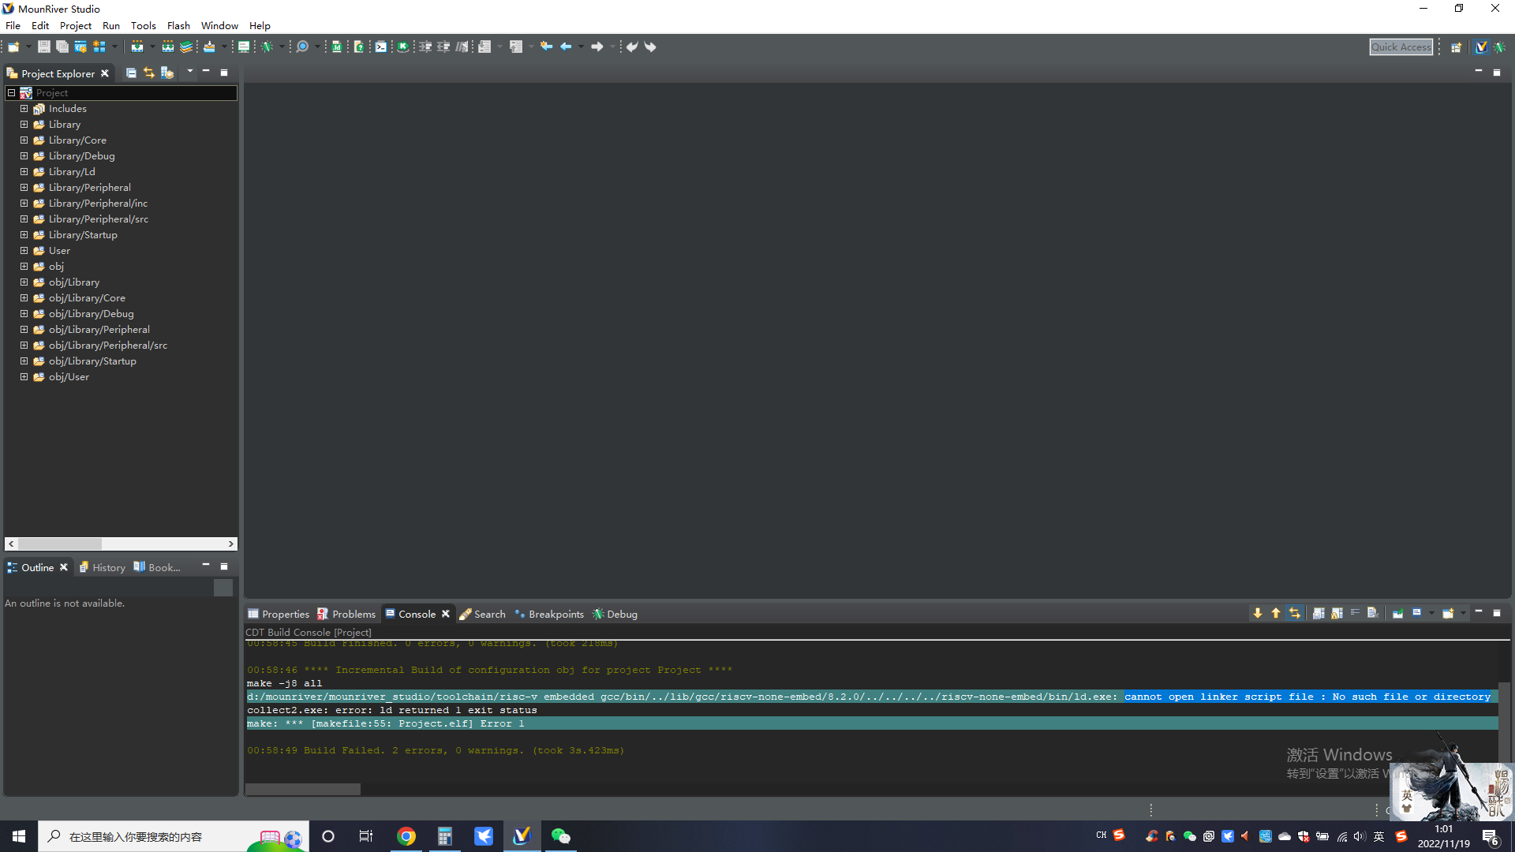The image size is (1515, 852).
Task: Click the Save toolbar icon
Action: (44, 47)
